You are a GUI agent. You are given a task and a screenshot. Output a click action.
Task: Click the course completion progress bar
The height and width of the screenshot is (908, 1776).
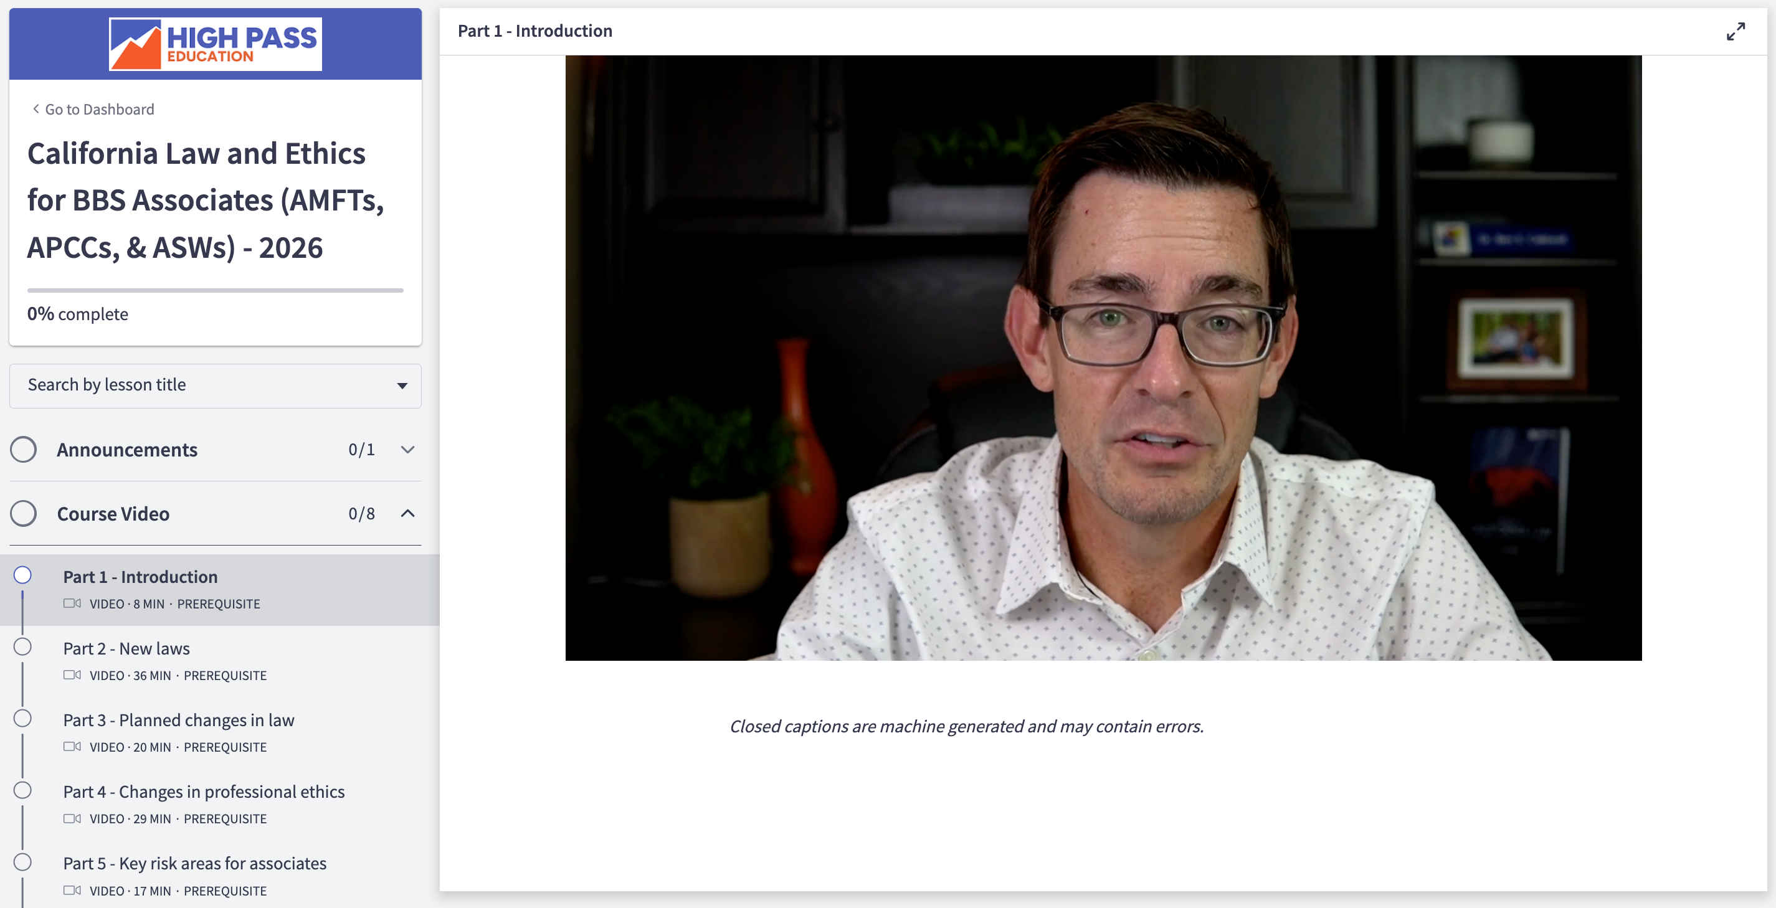click(x=215, y=290)
